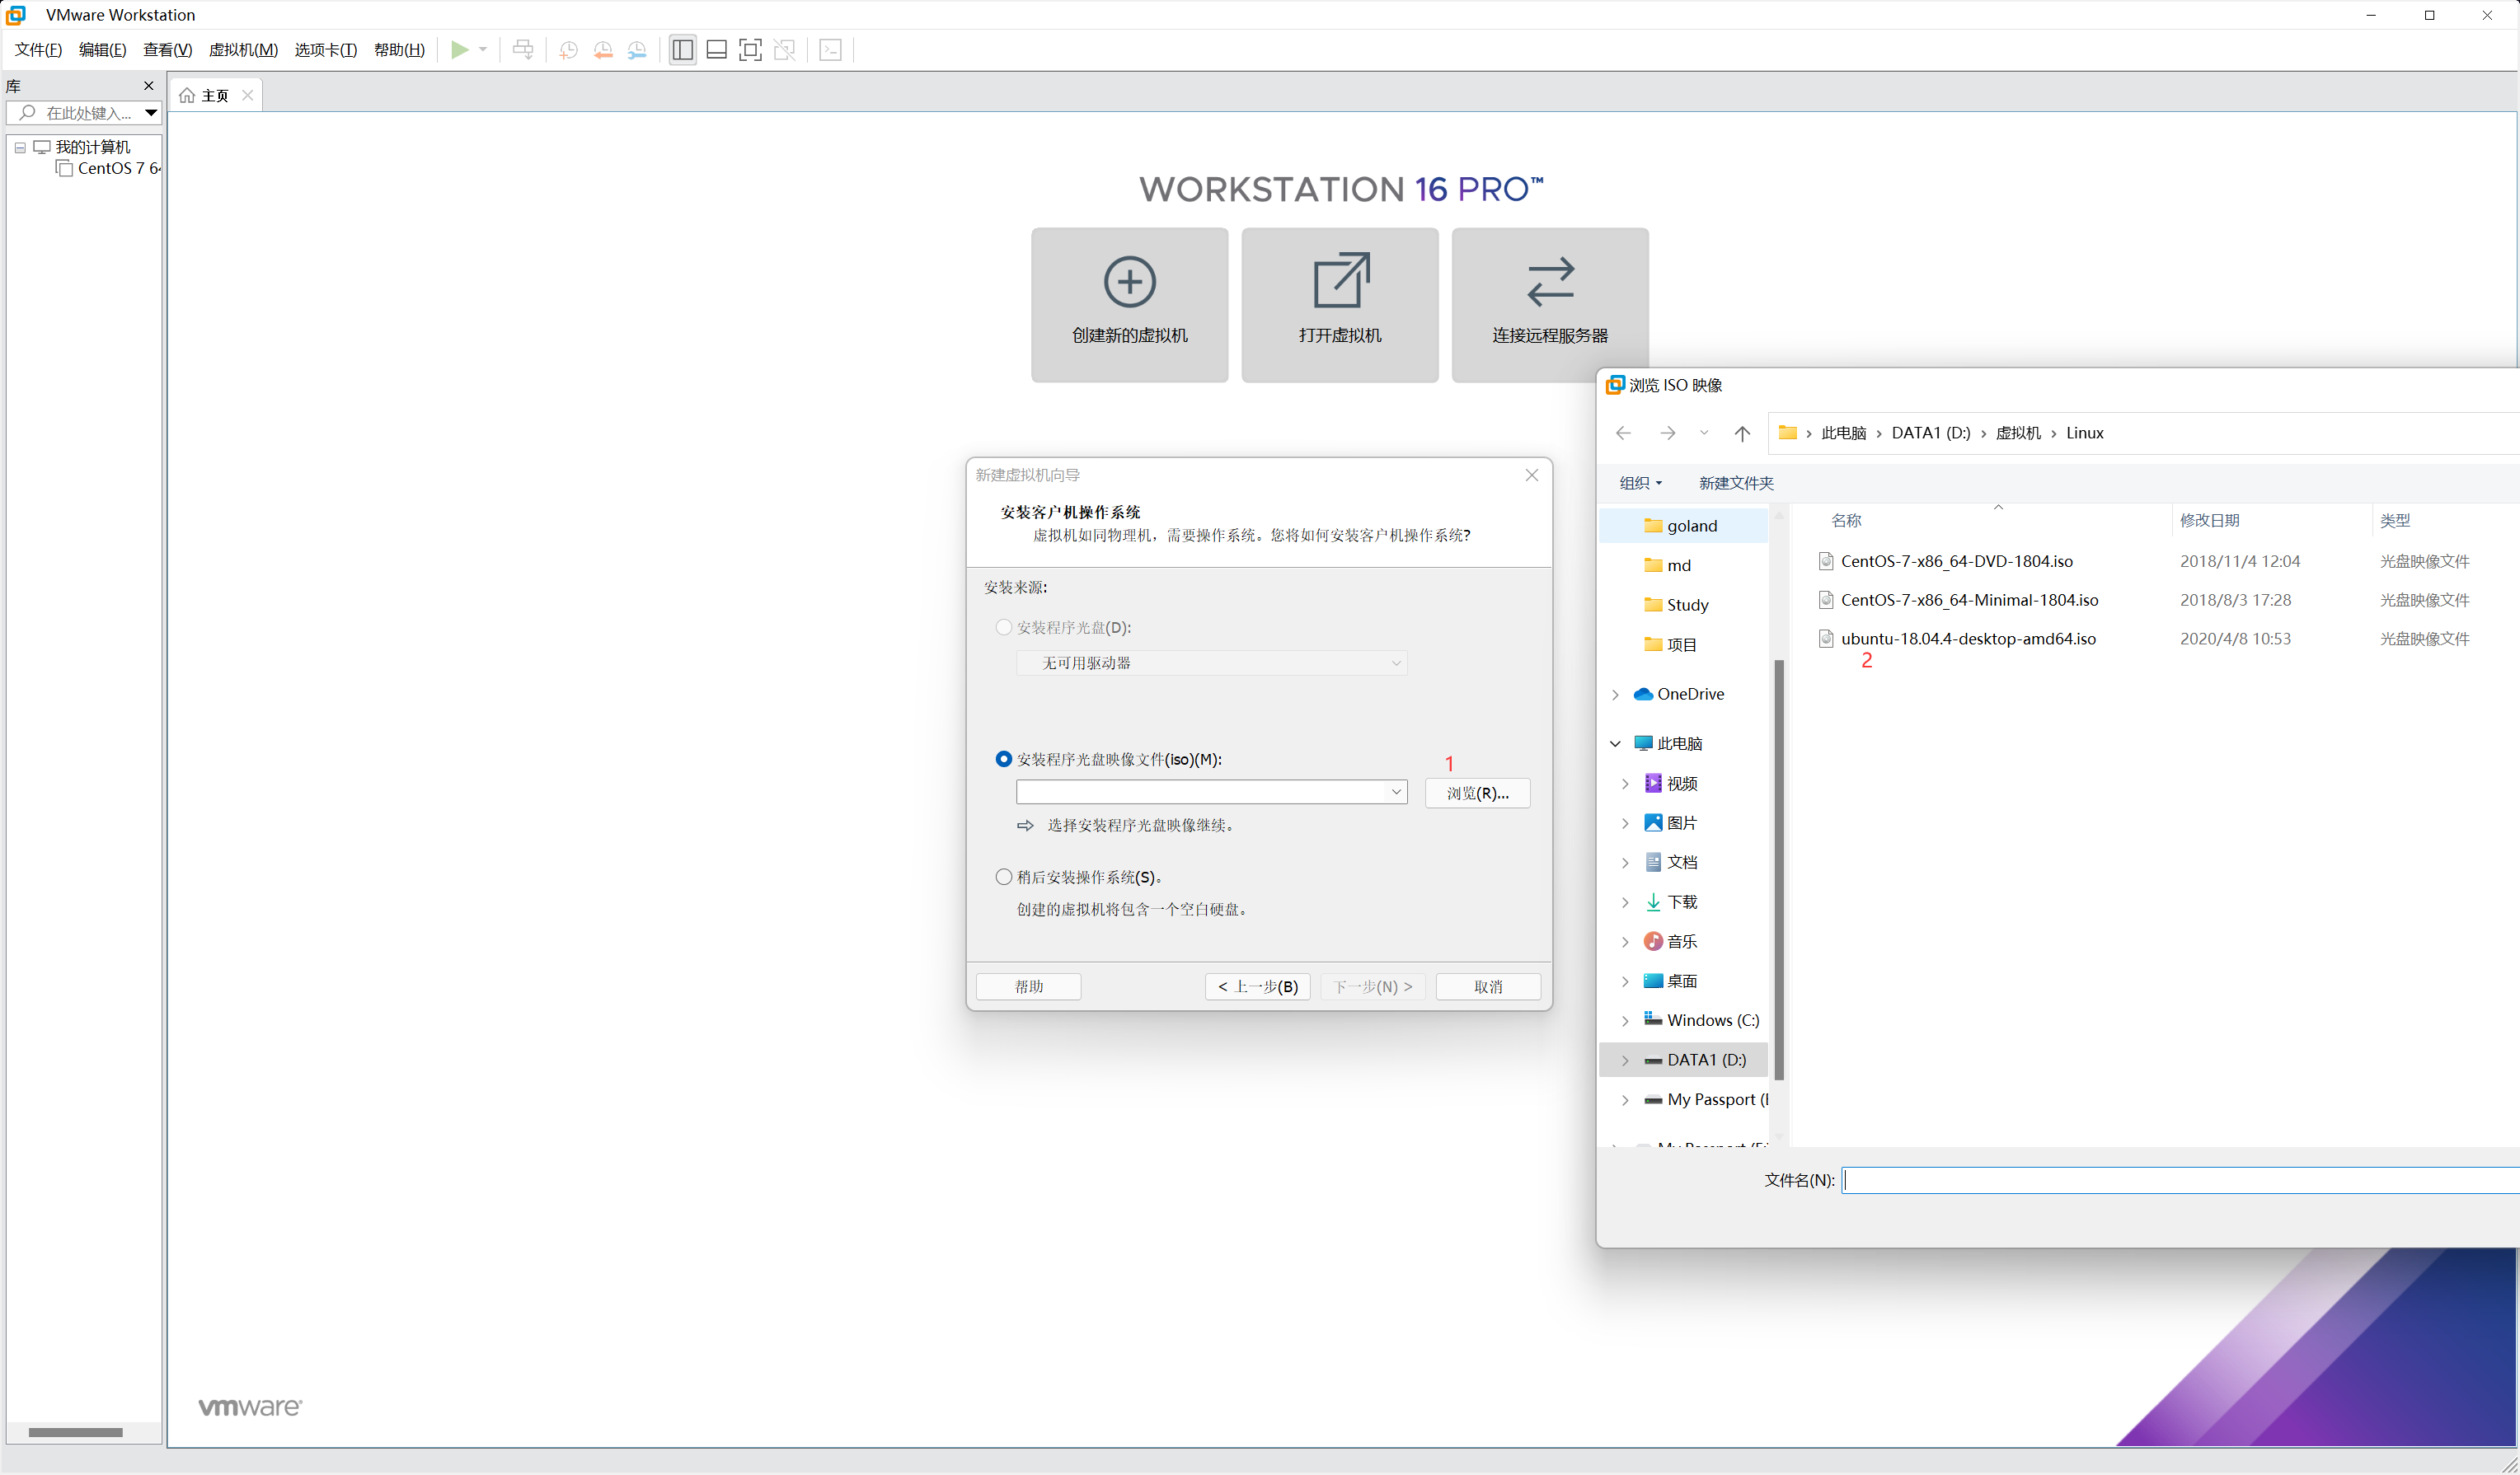Image resolution: width=2520 pixels, height=1475 pixels.
Task: Click the thumbnail bar toolbar icon
Action: point(716,50)
